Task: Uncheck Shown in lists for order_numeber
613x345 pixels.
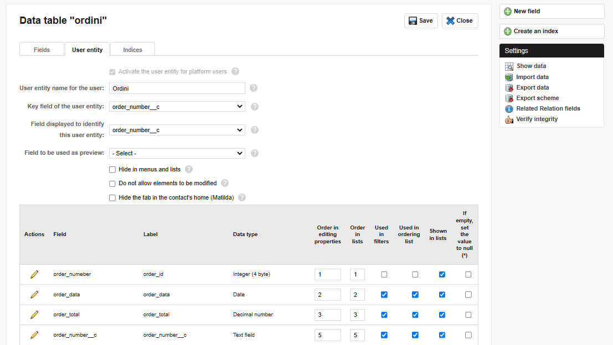Action: pos(442,275)
